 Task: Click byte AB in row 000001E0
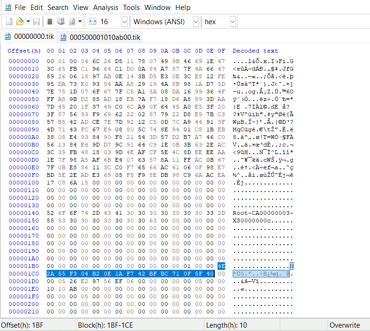coord(73,289)
